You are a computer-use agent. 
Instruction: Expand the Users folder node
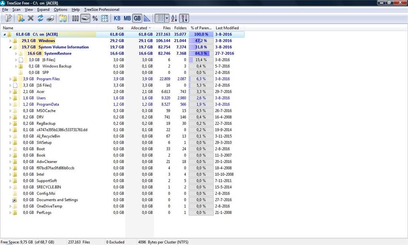click(x=10, y=98)
